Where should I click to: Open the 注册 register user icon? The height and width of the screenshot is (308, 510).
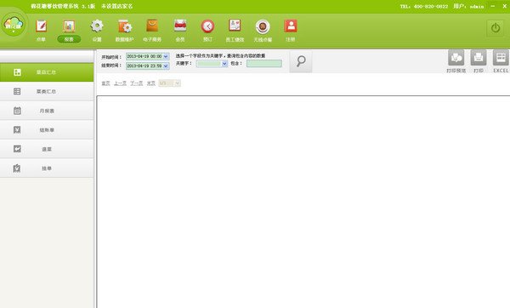[x=291, y=26]
